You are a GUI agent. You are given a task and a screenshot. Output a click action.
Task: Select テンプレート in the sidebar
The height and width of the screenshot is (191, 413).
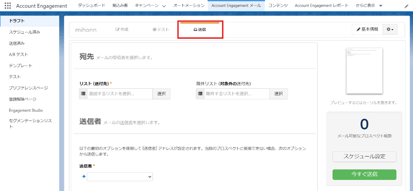(x=21, y=66)
